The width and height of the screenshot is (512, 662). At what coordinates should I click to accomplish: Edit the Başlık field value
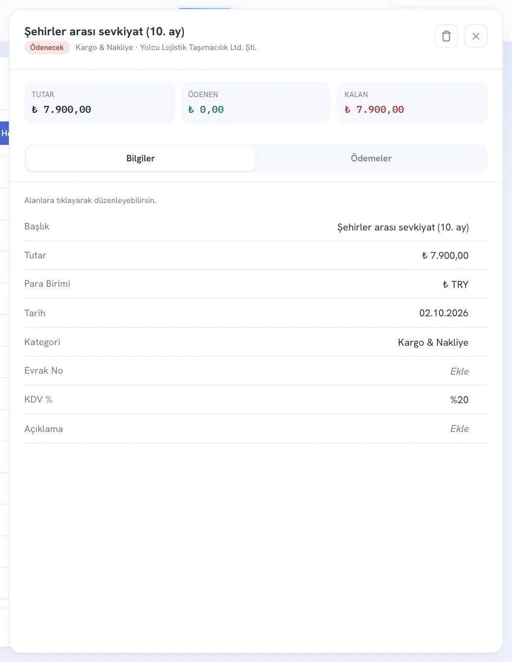coord(403,227)
